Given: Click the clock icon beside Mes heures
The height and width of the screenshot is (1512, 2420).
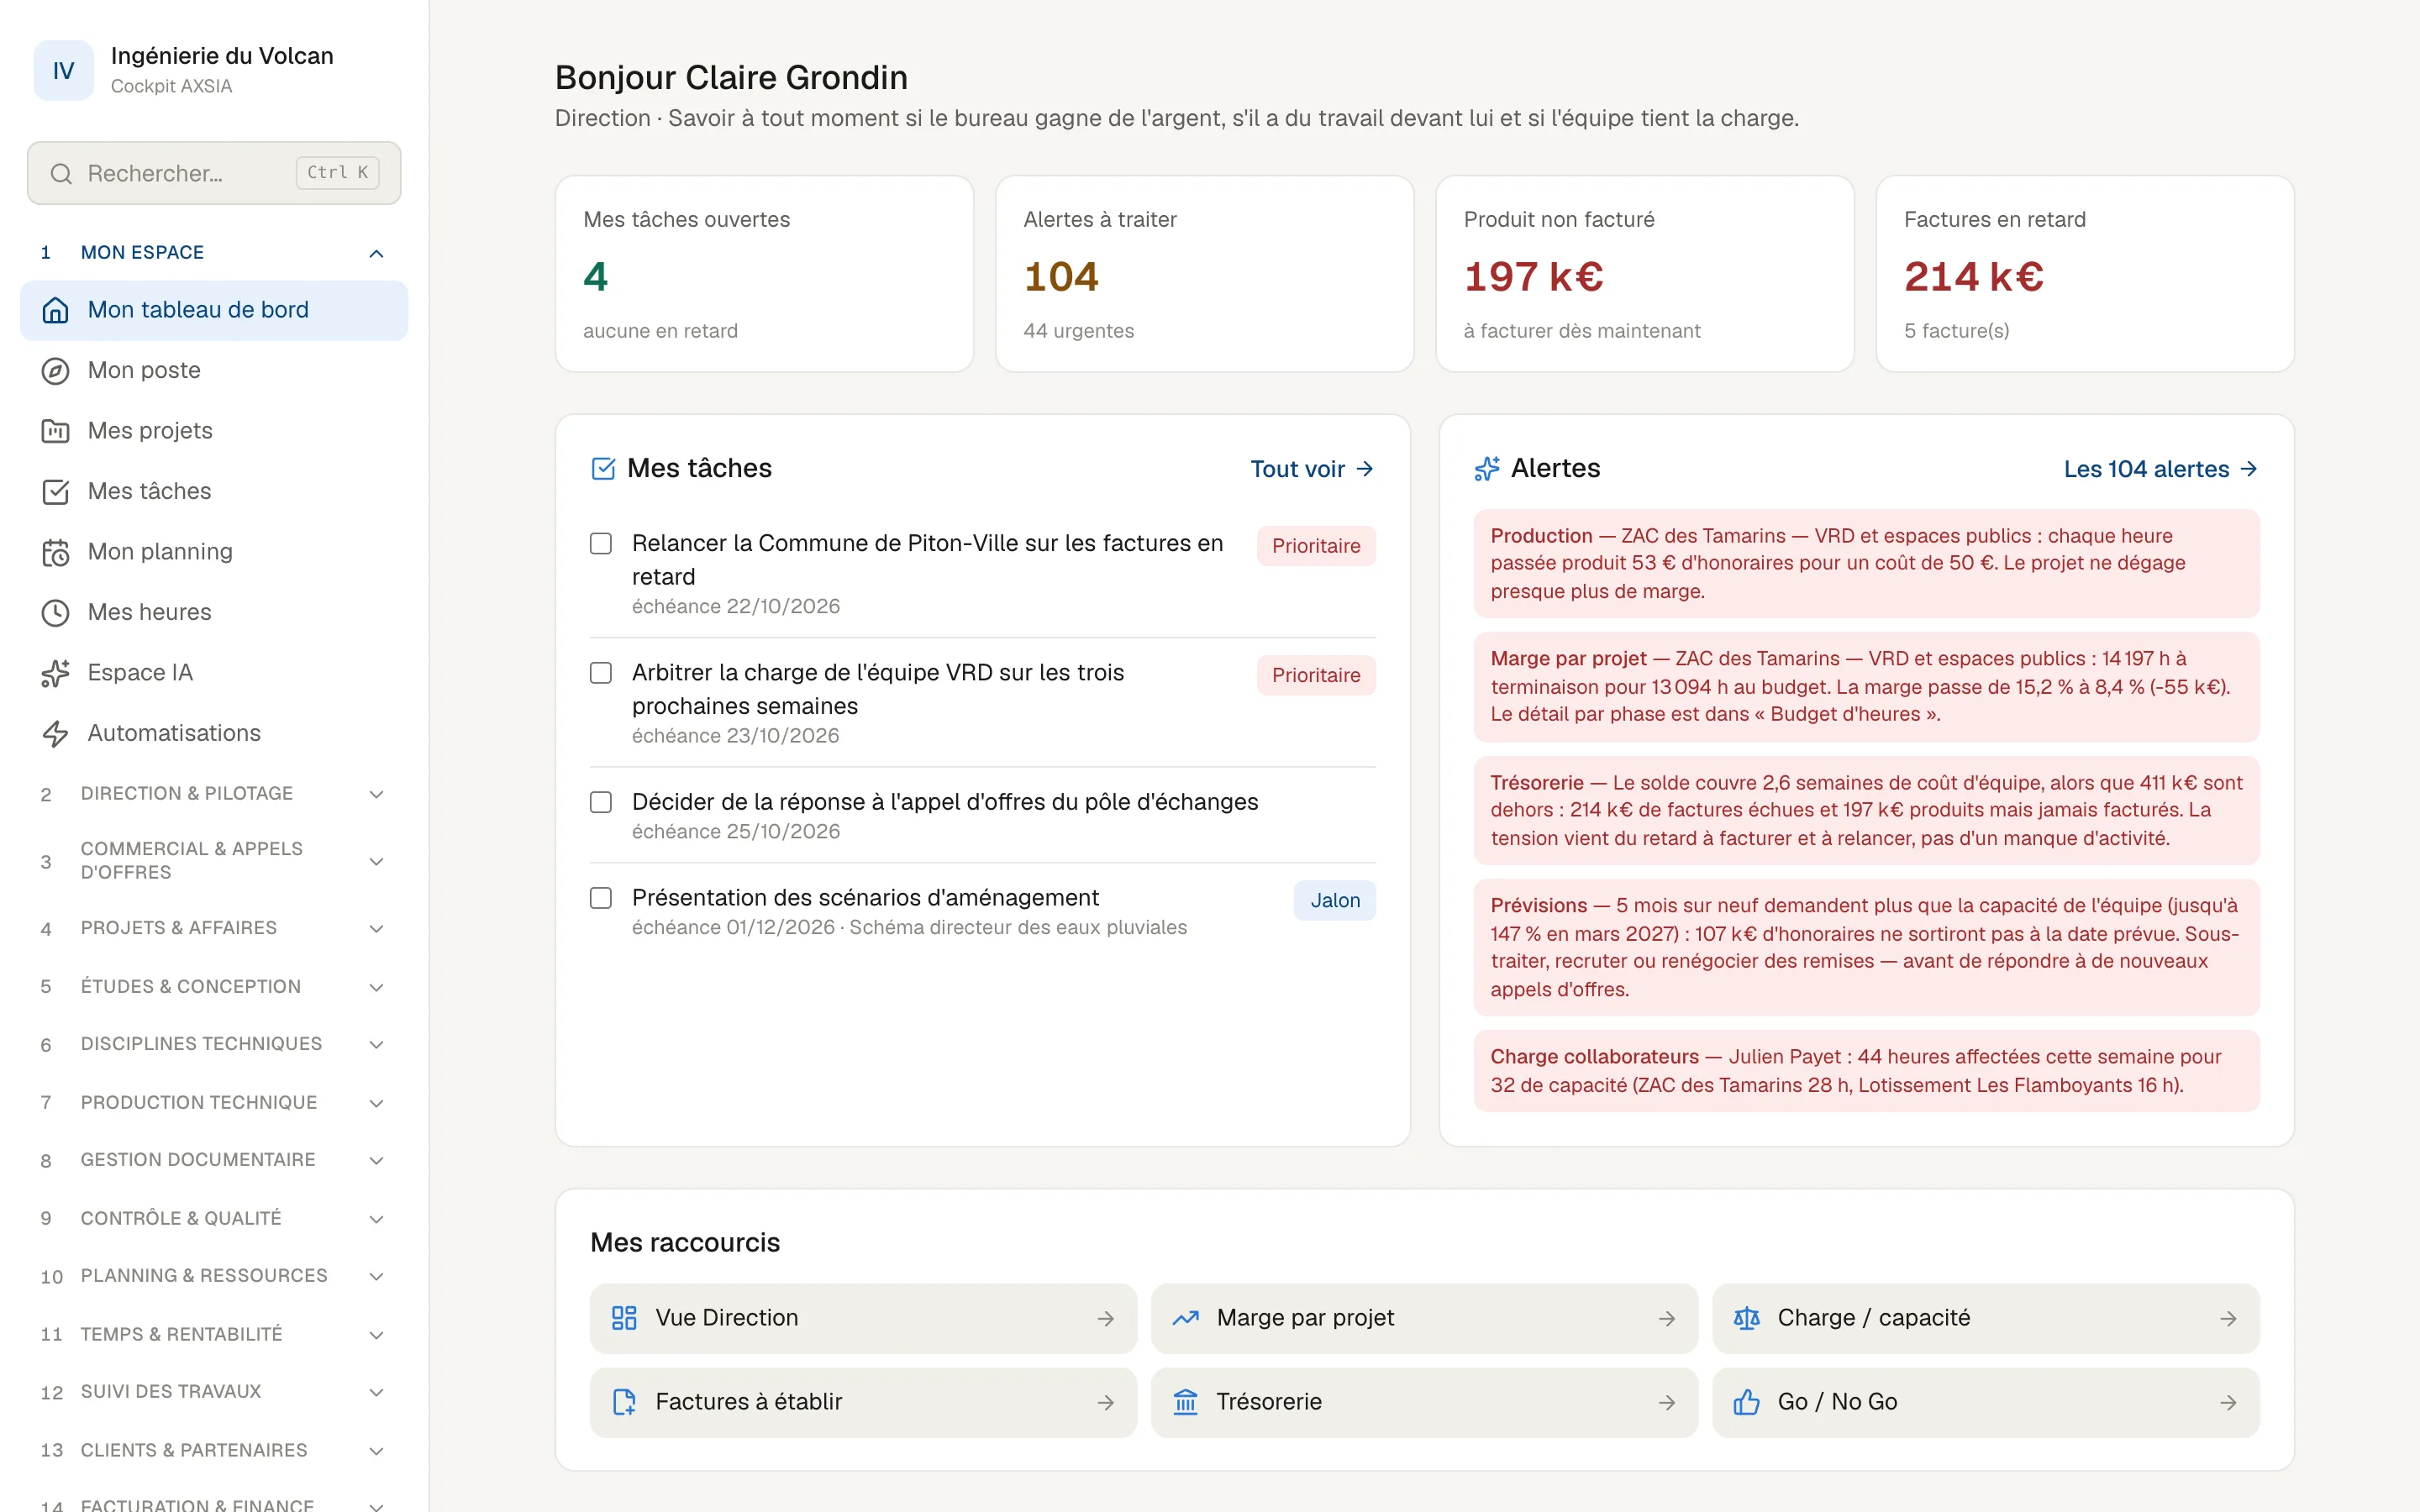Looking at the screenshot, I should pos(55,613).
